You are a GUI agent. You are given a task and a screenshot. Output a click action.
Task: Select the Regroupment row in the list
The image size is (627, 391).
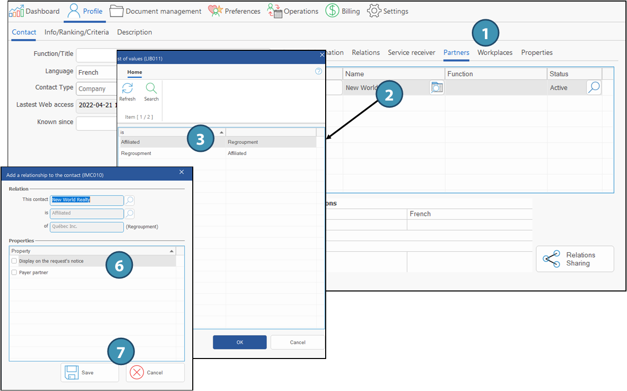coord(136,153)
